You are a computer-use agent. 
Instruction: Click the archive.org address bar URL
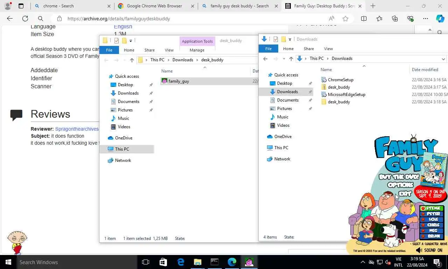click(x=119, y=19)
